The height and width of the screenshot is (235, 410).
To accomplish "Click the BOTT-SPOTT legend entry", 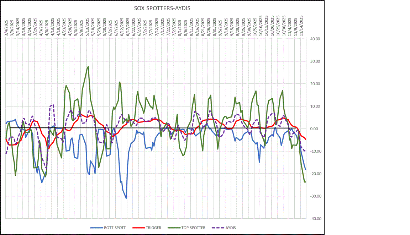I will (108, 228).
